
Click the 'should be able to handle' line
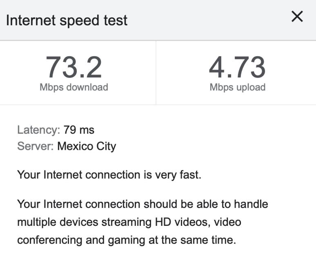pyautogui.click(x=142, y=203)
